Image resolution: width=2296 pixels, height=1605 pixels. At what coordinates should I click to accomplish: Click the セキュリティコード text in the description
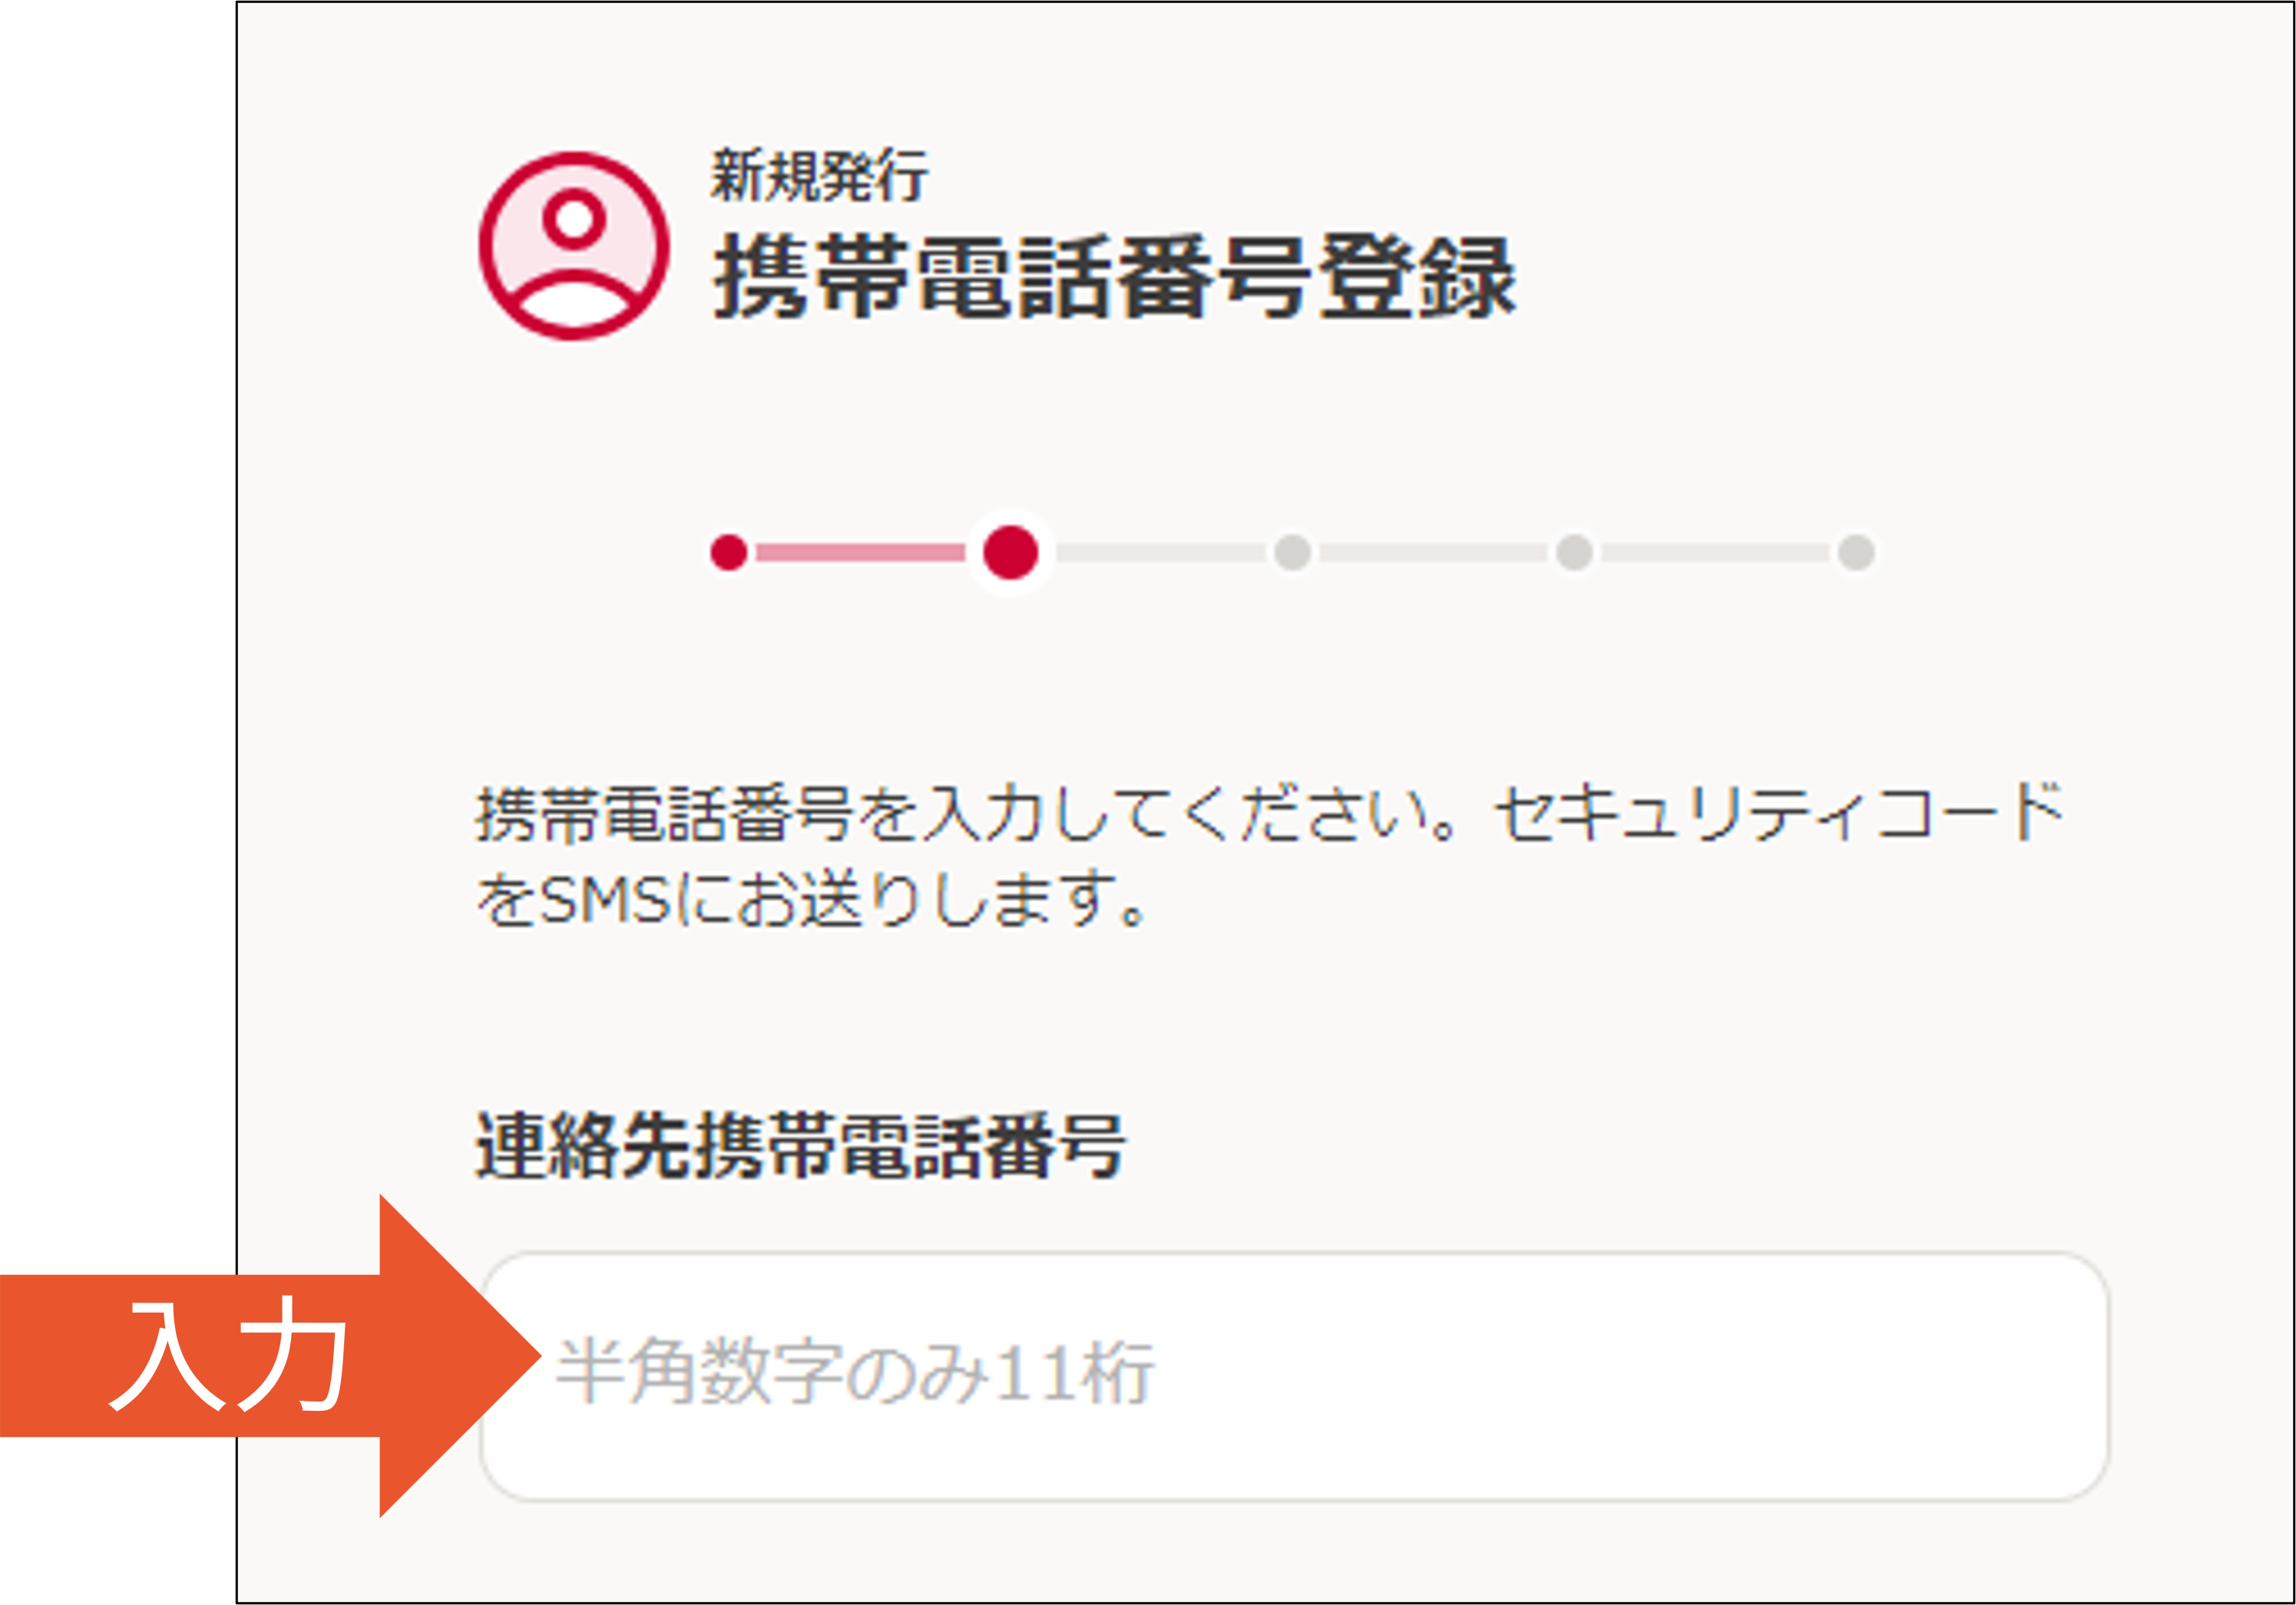(1779, 813)
